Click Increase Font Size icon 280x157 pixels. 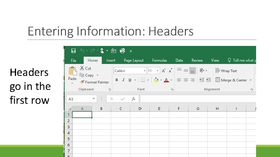pos(164,71)
